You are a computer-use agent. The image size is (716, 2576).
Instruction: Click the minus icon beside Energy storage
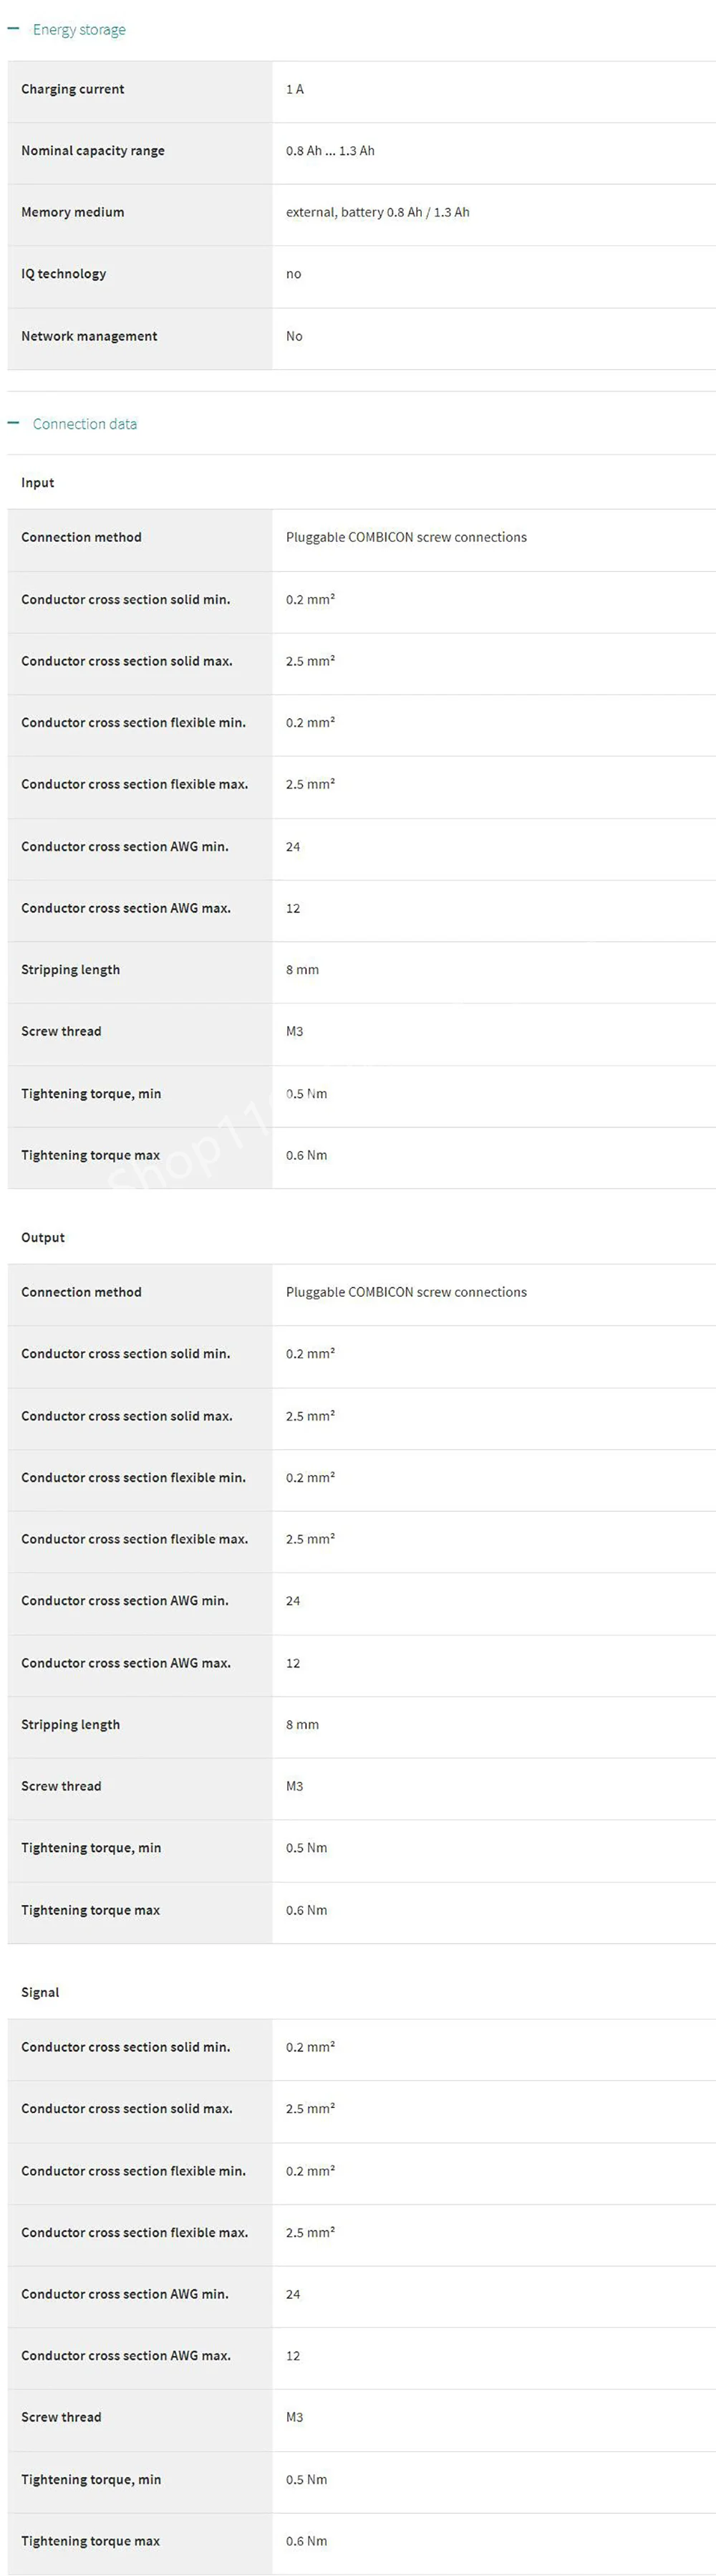tap(13, 29)
